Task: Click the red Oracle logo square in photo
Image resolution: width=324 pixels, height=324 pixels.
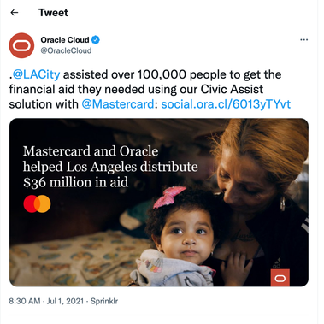Action: click(280, 278)
